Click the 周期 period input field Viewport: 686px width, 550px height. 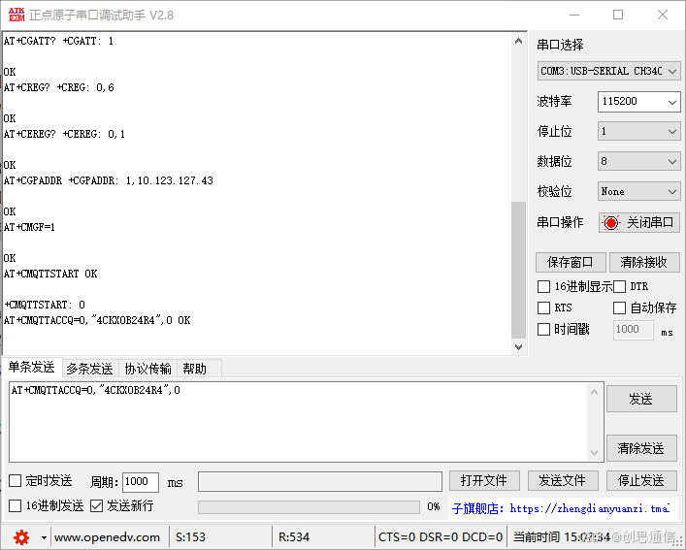(x=140, y=482)
